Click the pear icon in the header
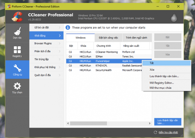Image resolution: width=195 pixels, height=138 pixels. click(174, 17)
